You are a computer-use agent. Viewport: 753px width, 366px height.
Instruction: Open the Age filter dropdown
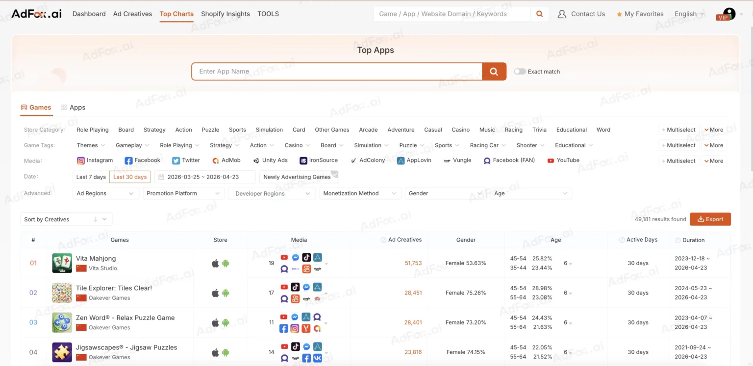tap(531, 193)
